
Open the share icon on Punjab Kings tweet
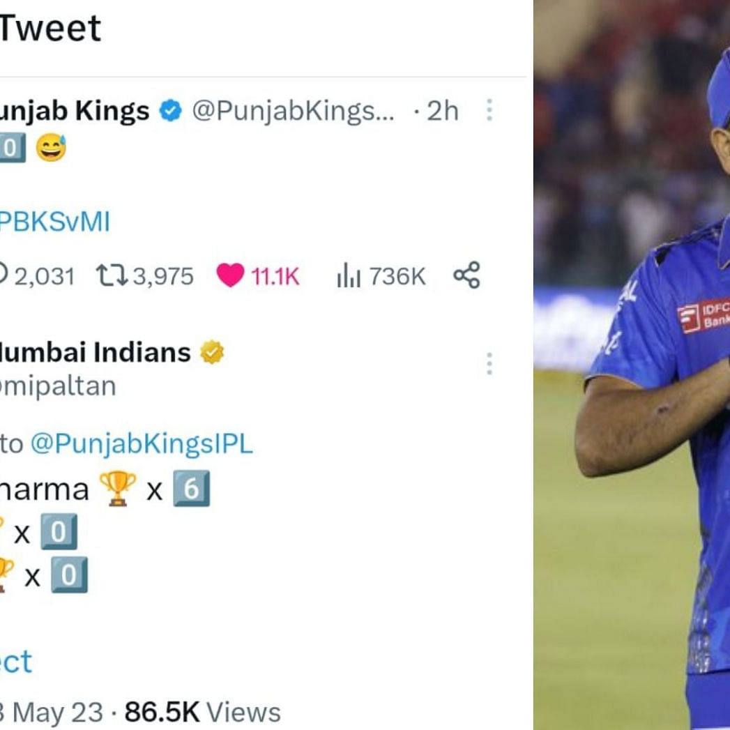tap(466, 275)
